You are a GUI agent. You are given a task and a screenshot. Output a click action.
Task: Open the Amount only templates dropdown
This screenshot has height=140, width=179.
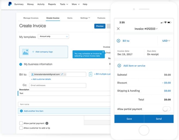click(53, 36)
